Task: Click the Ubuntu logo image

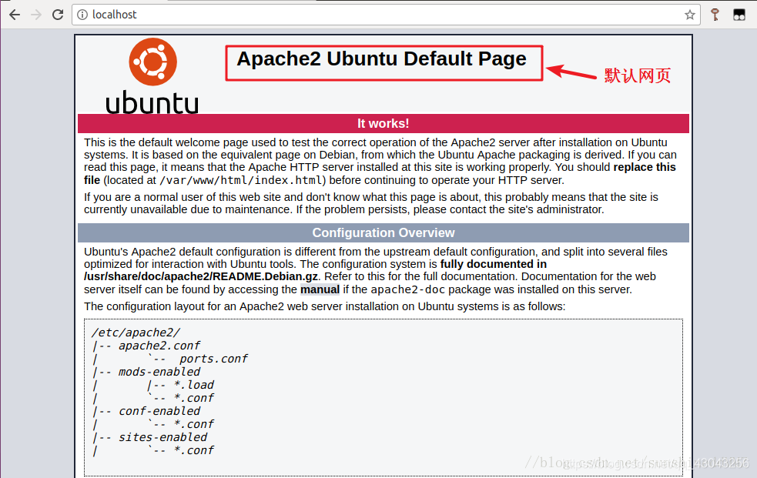Action: 152,75
